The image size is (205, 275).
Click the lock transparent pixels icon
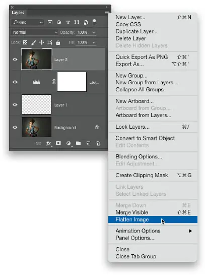click(x=25, y=42)
